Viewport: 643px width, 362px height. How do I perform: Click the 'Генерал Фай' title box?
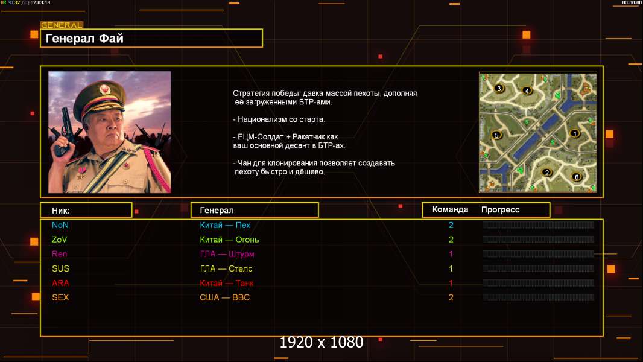point(151,38)
